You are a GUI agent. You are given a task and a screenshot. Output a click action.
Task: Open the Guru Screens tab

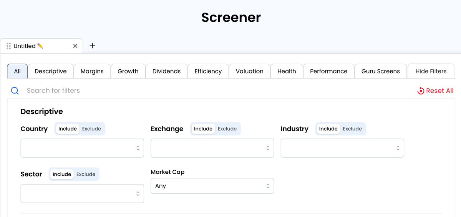pyautogui.click(x=380, y=71)
